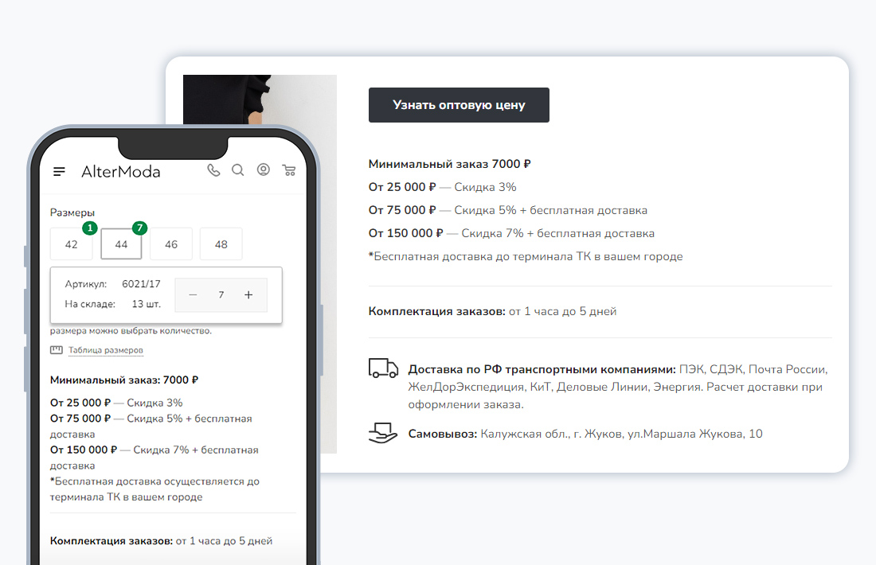Open the hamburger menu on mobile header

[x=59, y=170]
